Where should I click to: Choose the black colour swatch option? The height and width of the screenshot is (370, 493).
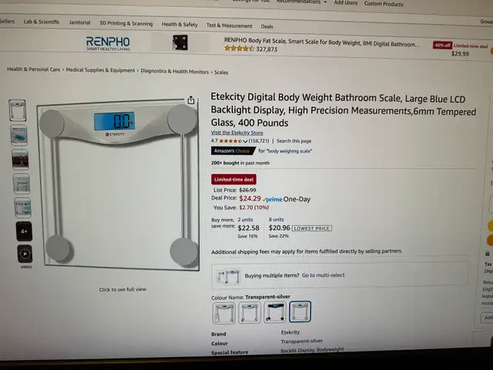[275, 311]
